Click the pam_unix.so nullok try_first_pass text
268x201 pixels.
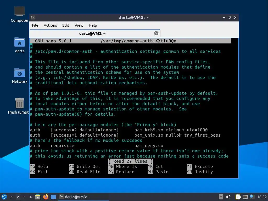177,135
